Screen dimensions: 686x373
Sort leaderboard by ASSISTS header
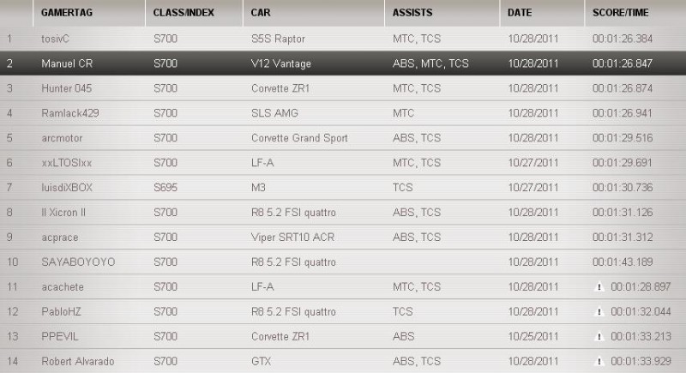412,13
